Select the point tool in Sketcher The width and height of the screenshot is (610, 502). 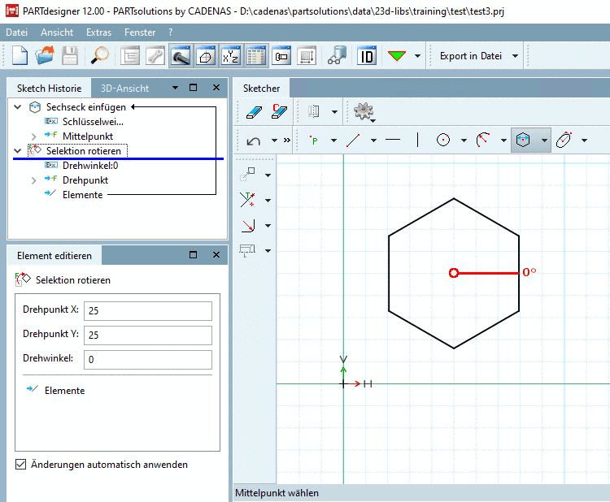pyautogui.click(x=315, y=140)
